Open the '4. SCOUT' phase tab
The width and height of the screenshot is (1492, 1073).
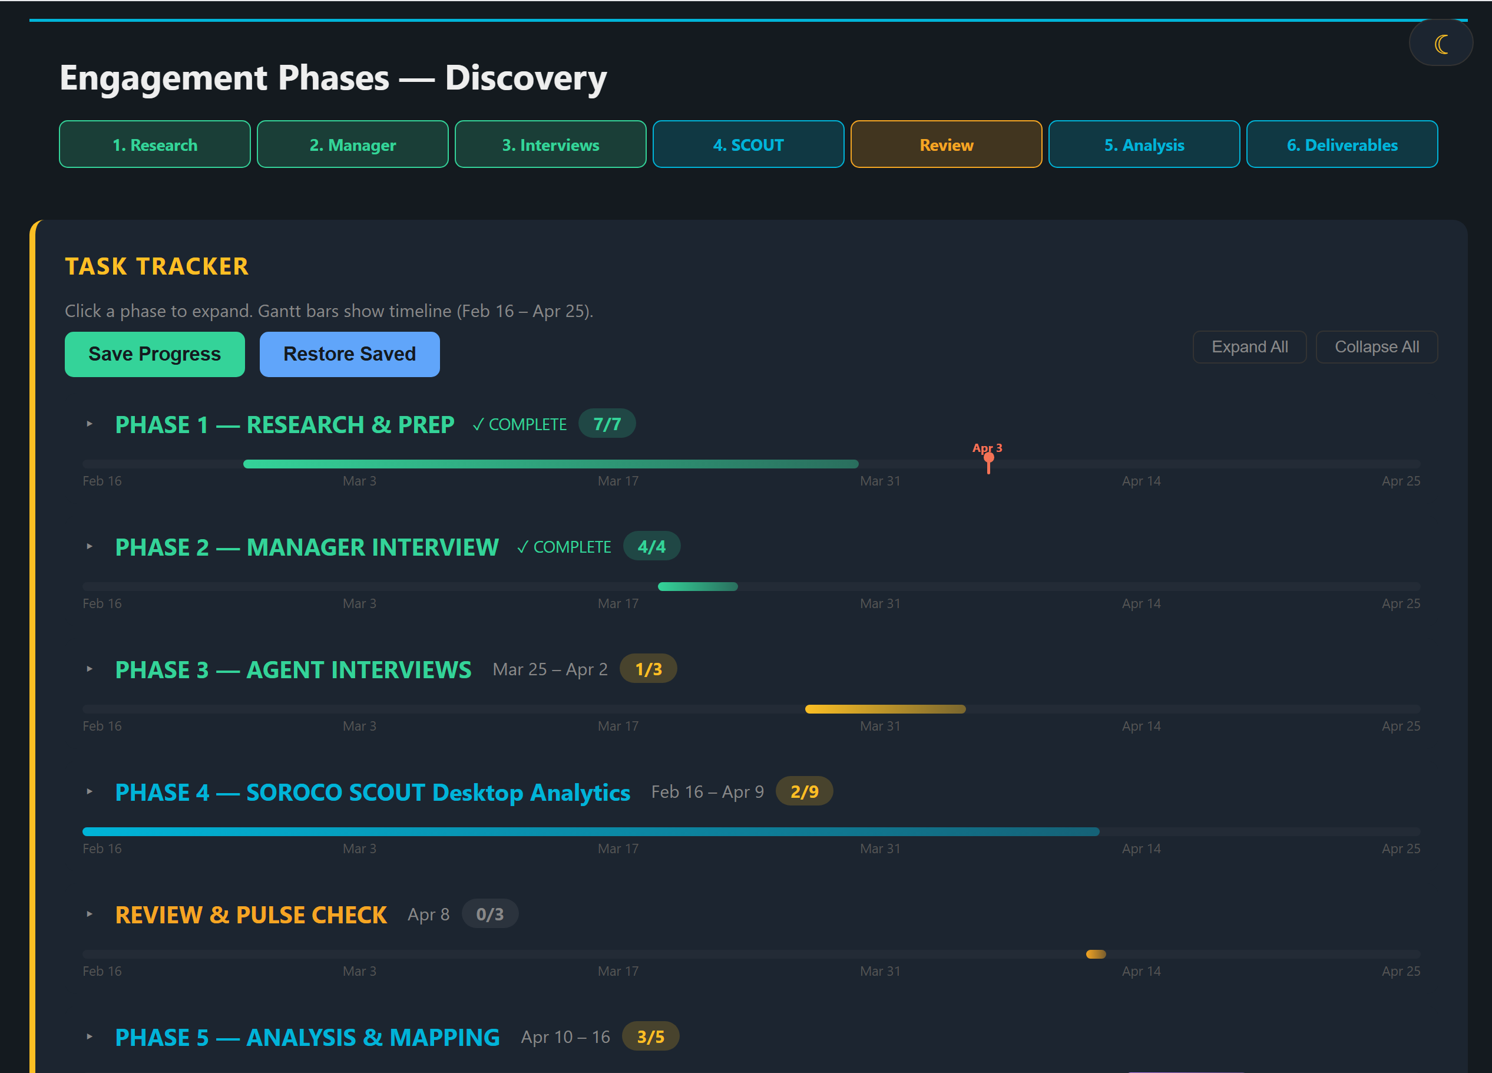coord(748,144)
